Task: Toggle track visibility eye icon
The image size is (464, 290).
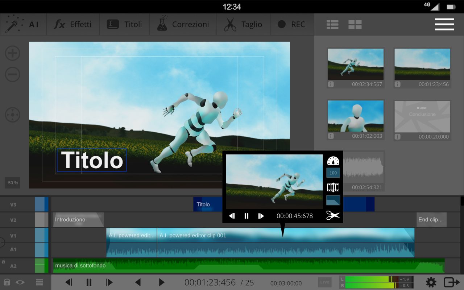Action: (x=20, y=282)
